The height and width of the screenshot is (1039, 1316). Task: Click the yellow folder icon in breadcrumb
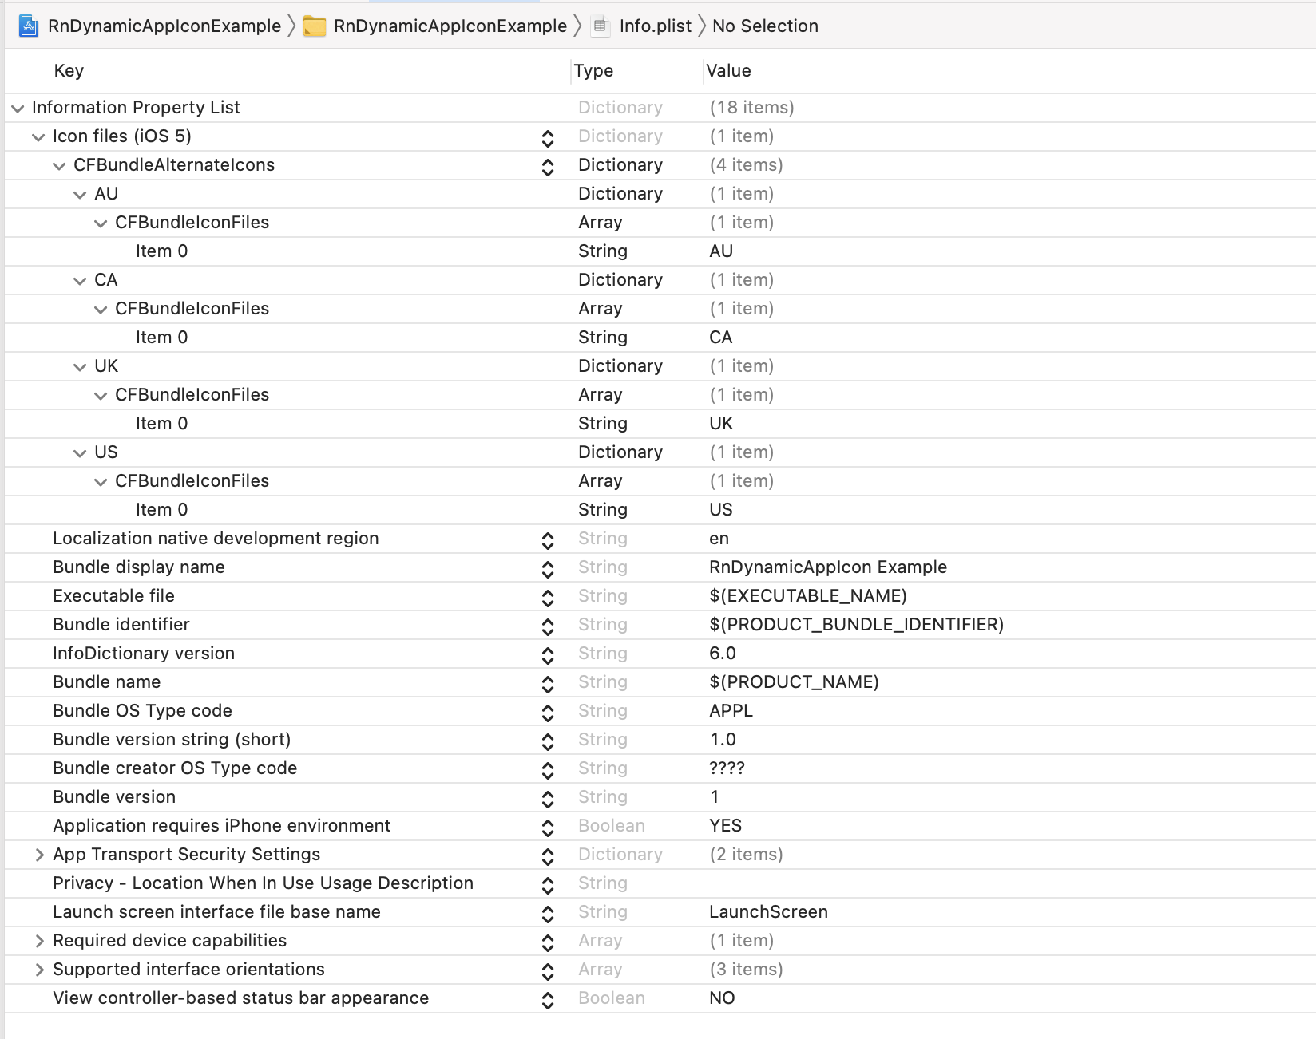(x=315, y=26)
